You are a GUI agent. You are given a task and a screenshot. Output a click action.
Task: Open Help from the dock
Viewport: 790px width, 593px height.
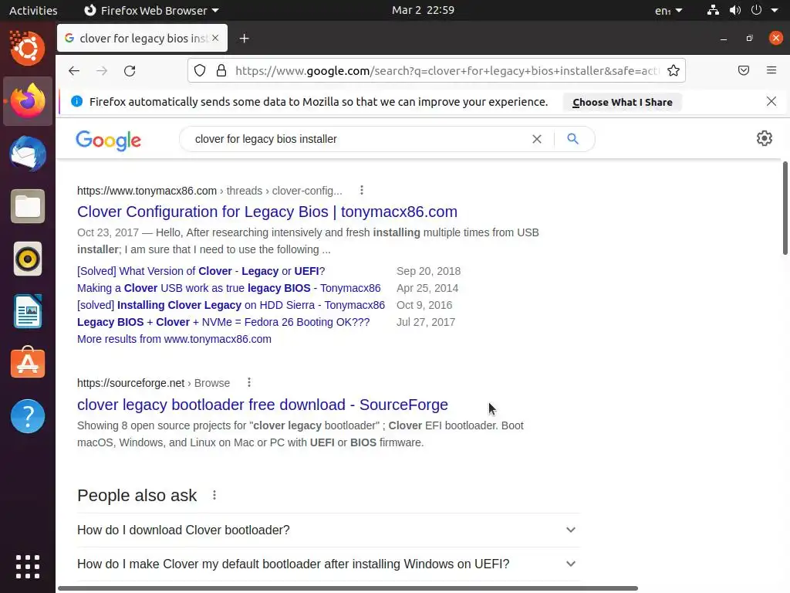tap(28, 416)
